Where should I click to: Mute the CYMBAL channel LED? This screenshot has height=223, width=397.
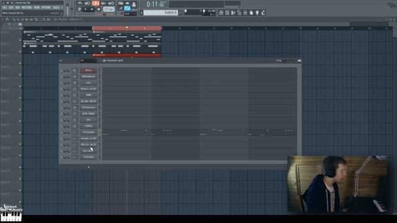tap(61, 126)
